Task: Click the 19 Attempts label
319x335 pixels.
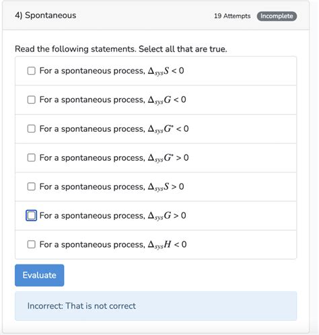Action: click(232, 16)
